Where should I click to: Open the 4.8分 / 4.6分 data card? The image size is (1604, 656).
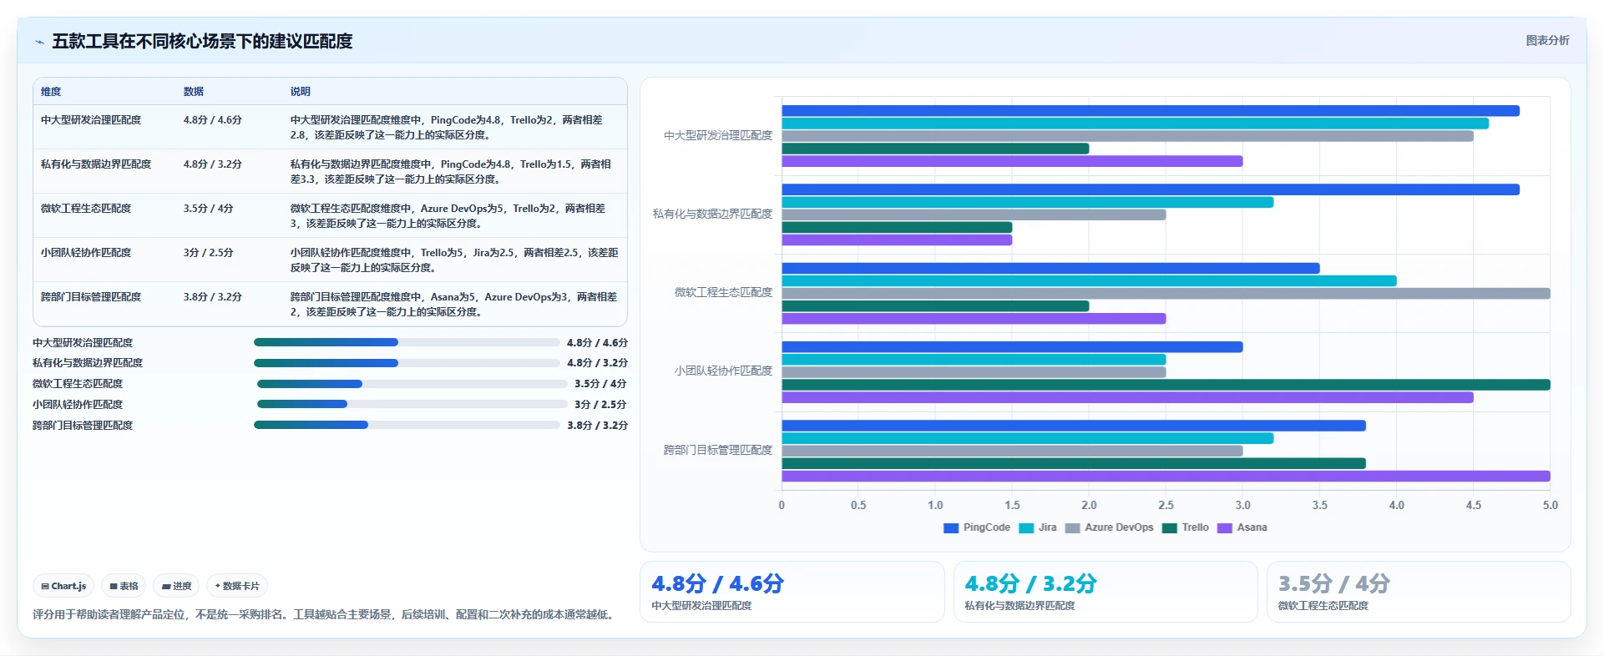pyautogui.click(x=792, y=592)
